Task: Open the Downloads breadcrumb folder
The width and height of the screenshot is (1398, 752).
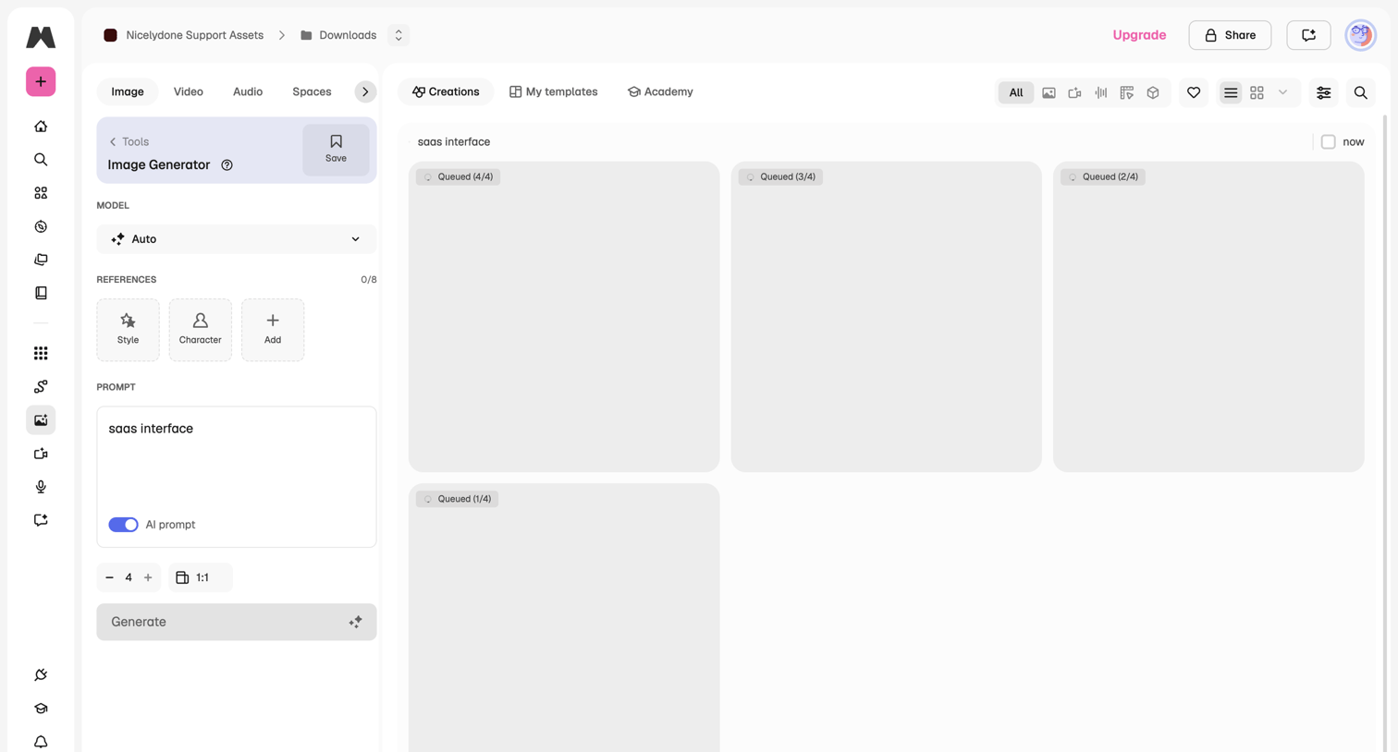Action: tap(338, 35)
